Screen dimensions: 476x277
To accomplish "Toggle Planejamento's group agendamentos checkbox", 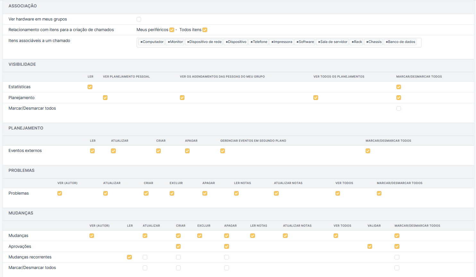I will pos(182,98).
